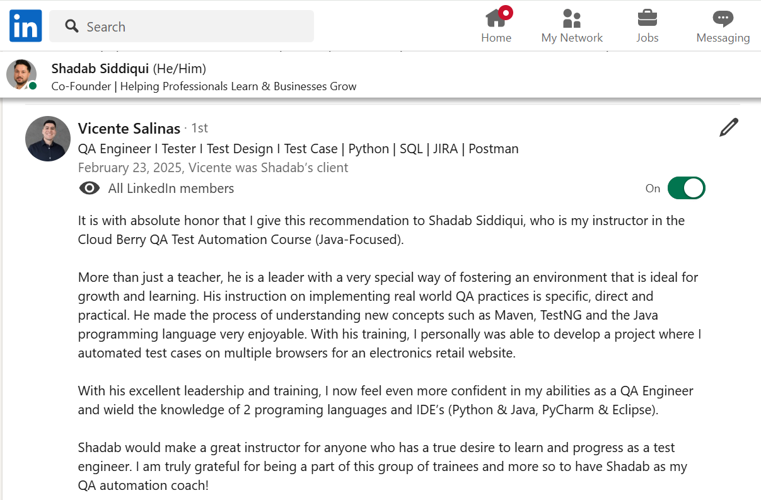
Task: Select the Jobs tab label
Action: [647, 38]
